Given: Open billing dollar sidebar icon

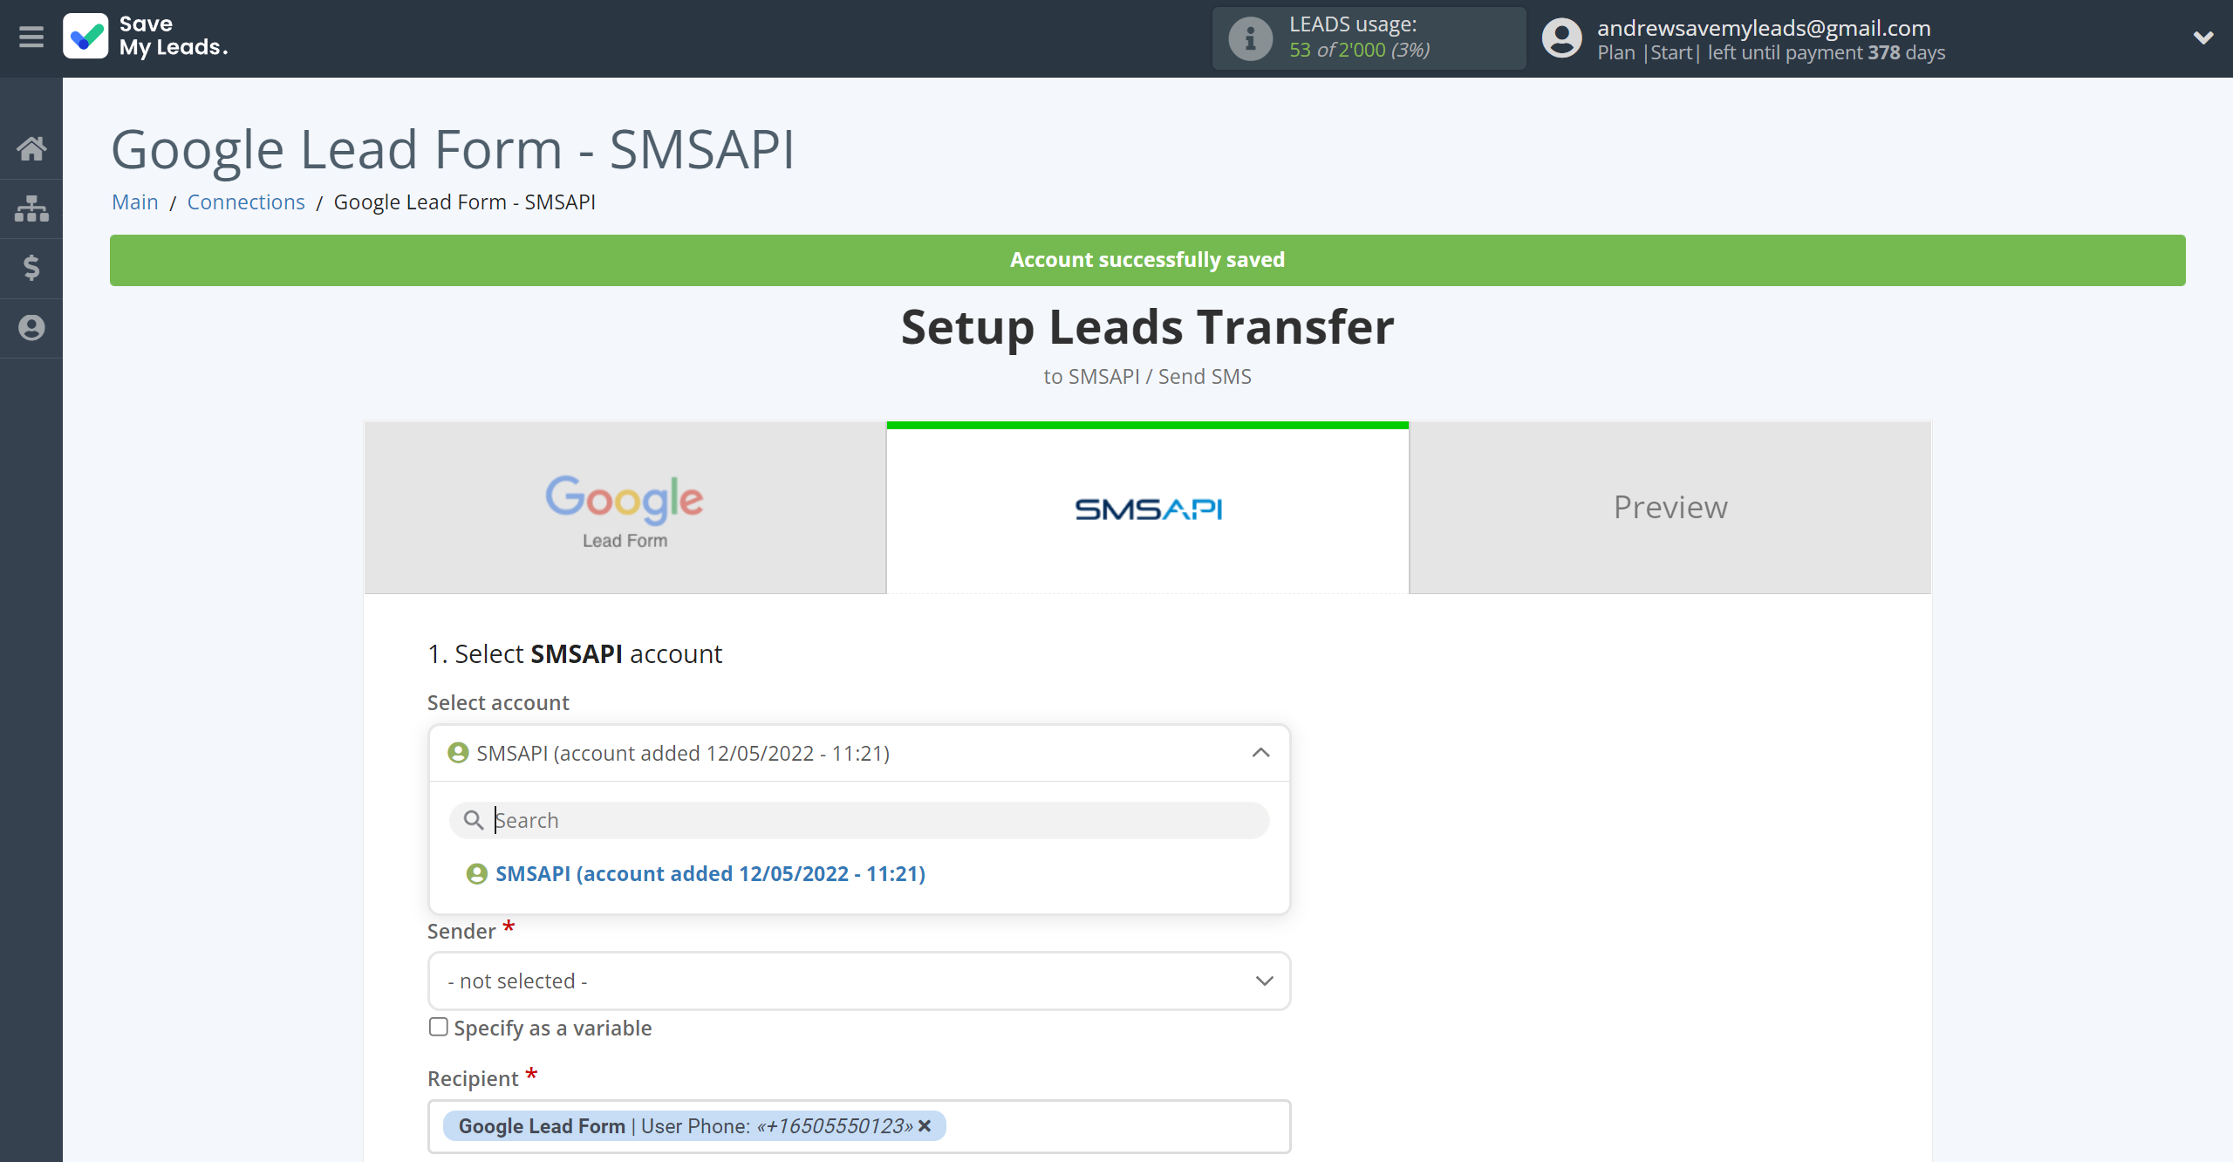Looking at the screenshot, I should [31, 268].
